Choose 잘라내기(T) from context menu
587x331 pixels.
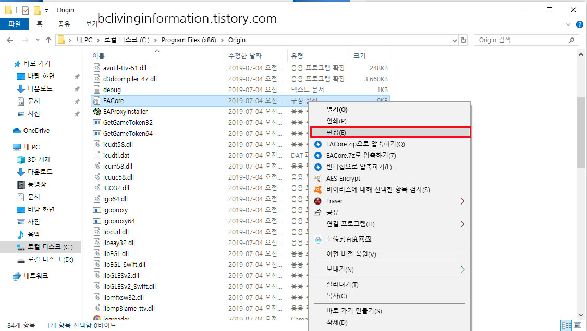(342, 284)
